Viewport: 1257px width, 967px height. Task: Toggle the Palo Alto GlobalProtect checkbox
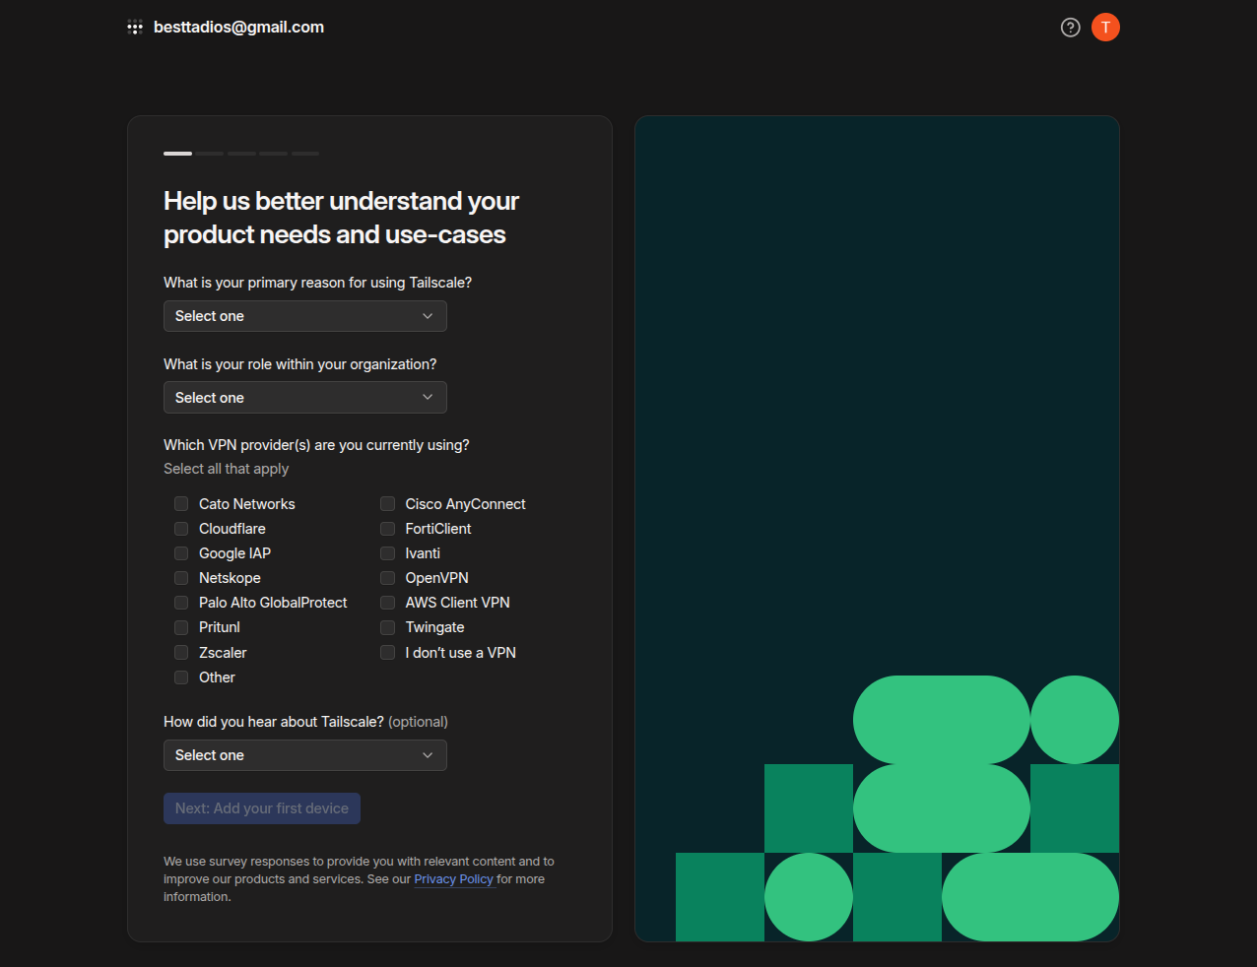pyautogui.click(x=181, y=603)
